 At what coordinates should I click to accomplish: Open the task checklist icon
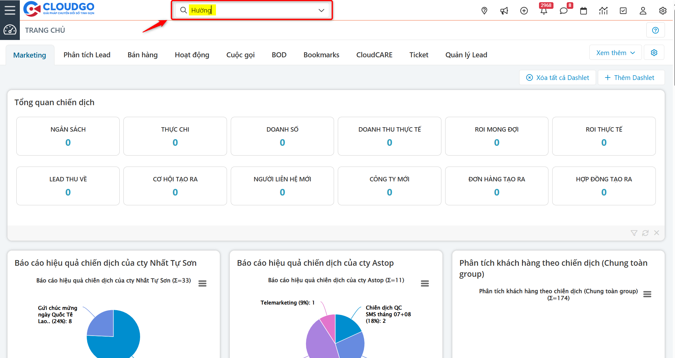click(x=623, y=11)
